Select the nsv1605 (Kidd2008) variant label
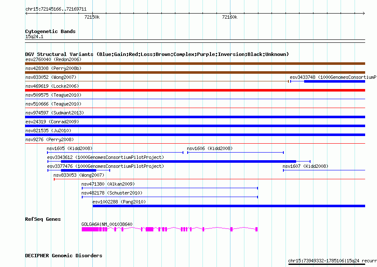This screenshot has width=377, height=267. [69, 148]
